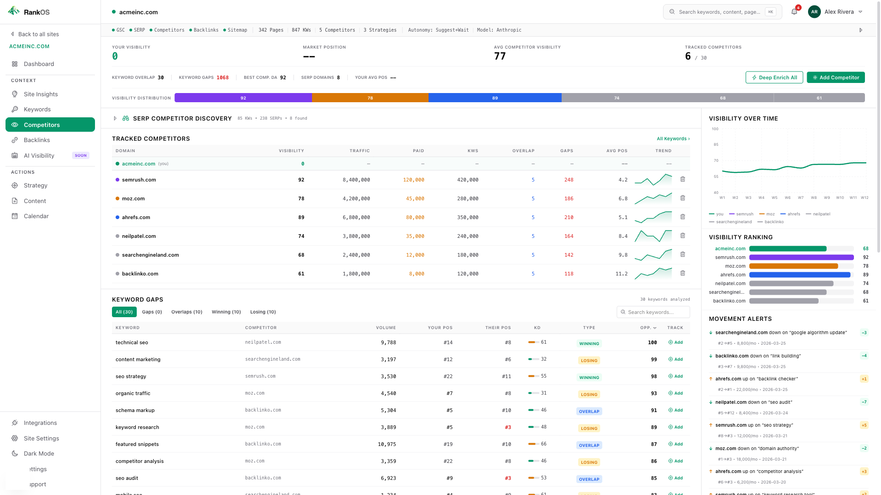The width and height of the screenshot is (881, 495).
Task: Switch to the Winning (10) tab
Action: pos(226,312)
